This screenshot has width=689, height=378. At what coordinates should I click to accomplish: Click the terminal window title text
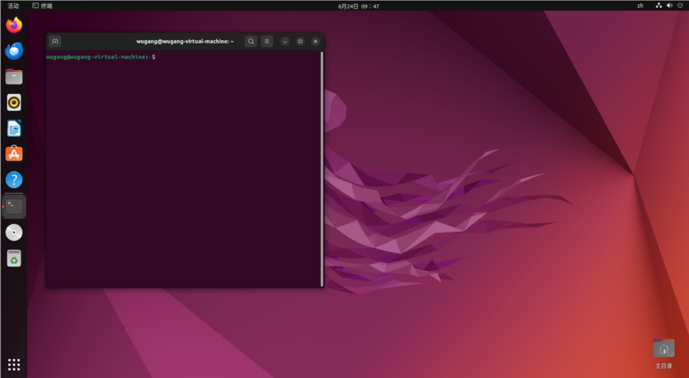(x=185, y=41)
